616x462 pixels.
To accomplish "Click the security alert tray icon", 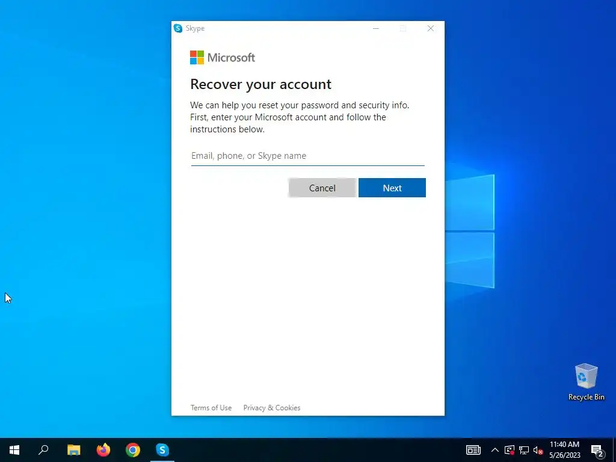I will pyautogui.click(x=509, y=450).
